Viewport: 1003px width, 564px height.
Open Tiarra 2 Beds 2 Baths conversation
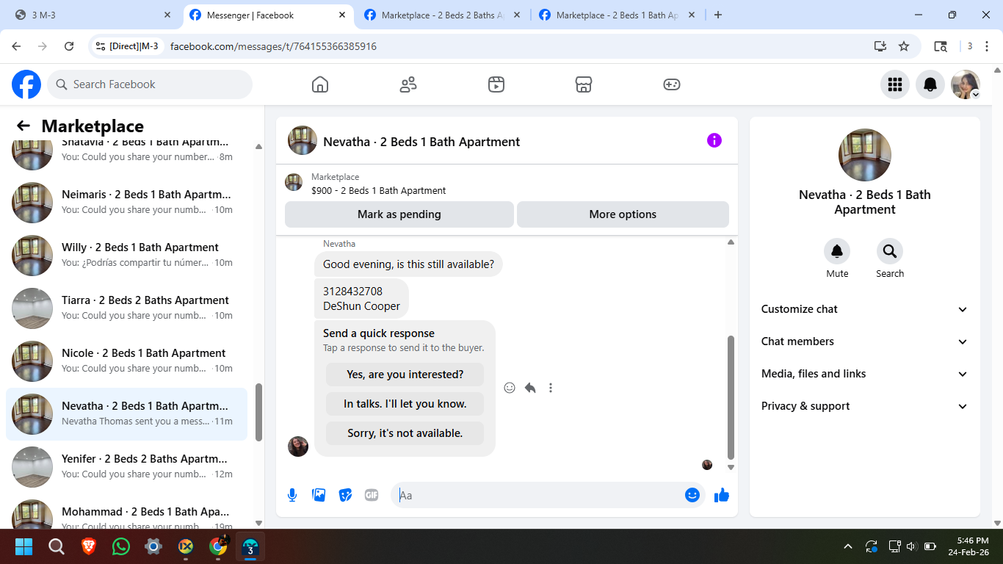click(126, 308)
